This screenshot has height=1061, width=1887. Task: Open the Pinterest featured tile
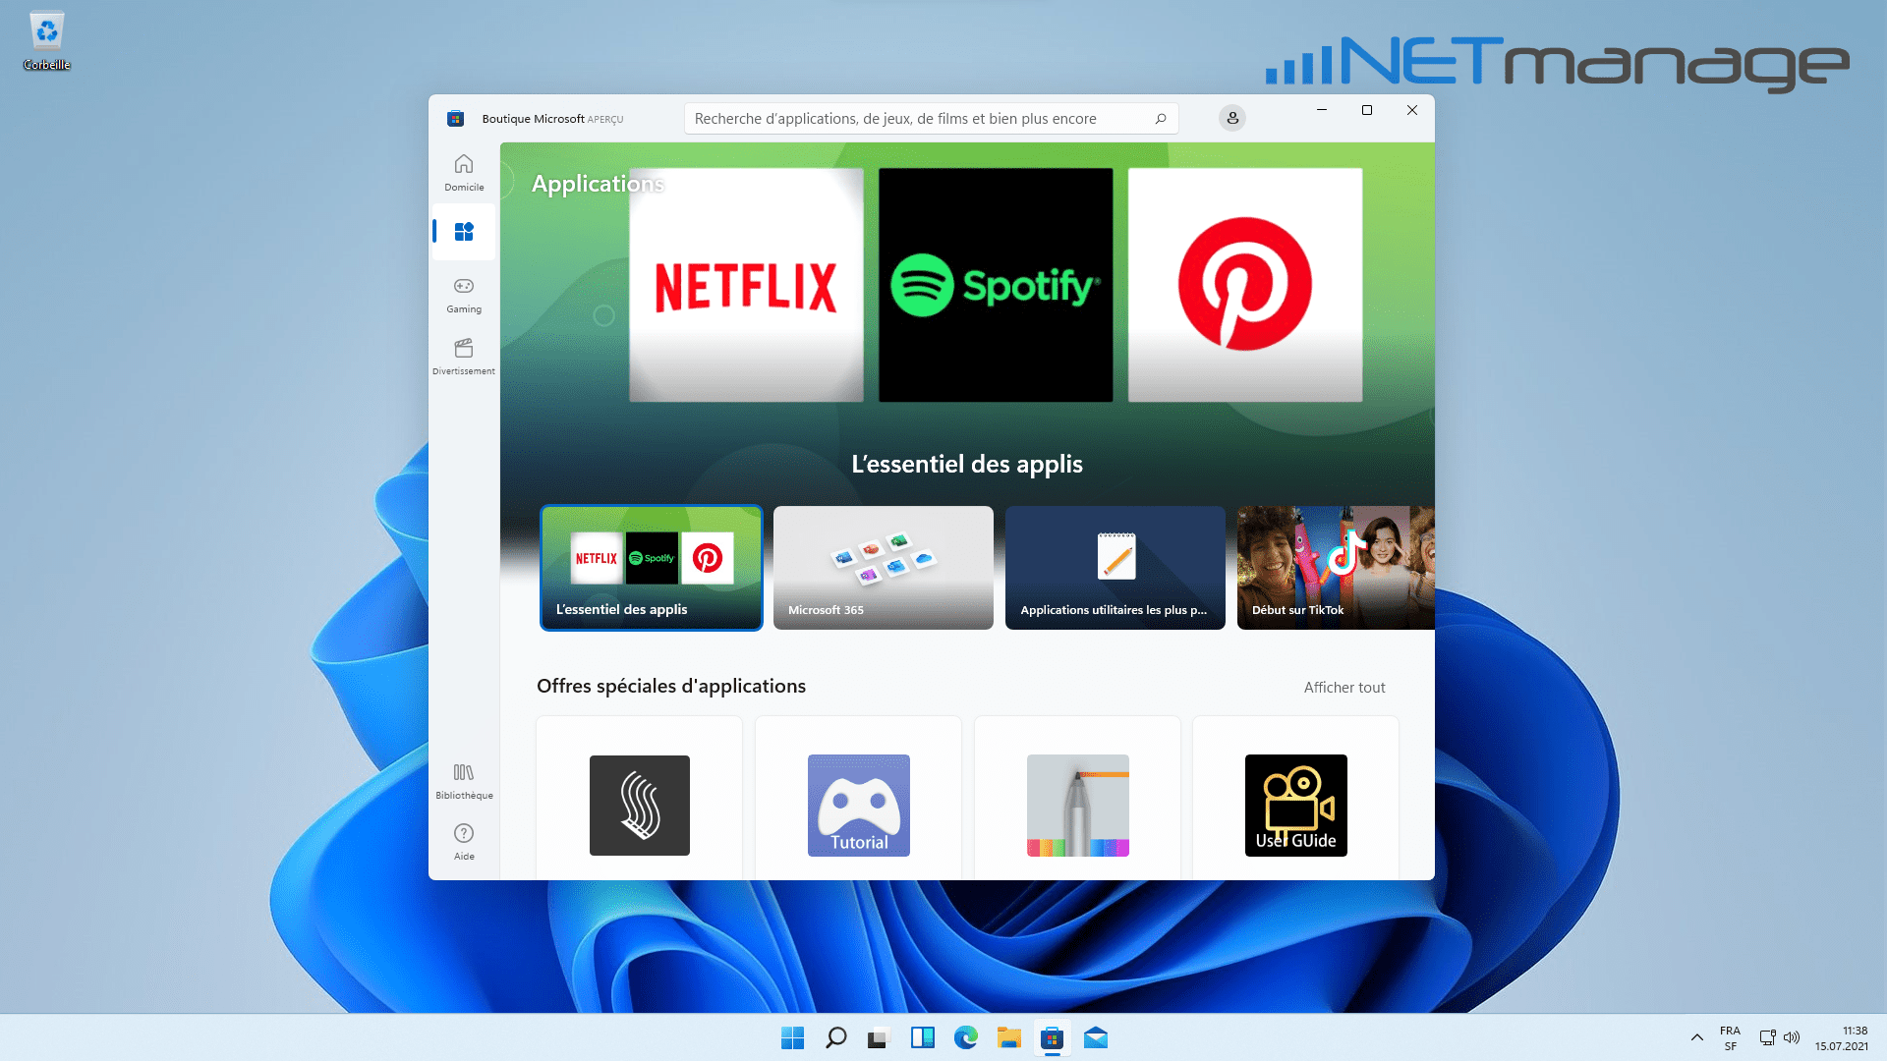click(x=1245, y=285)
